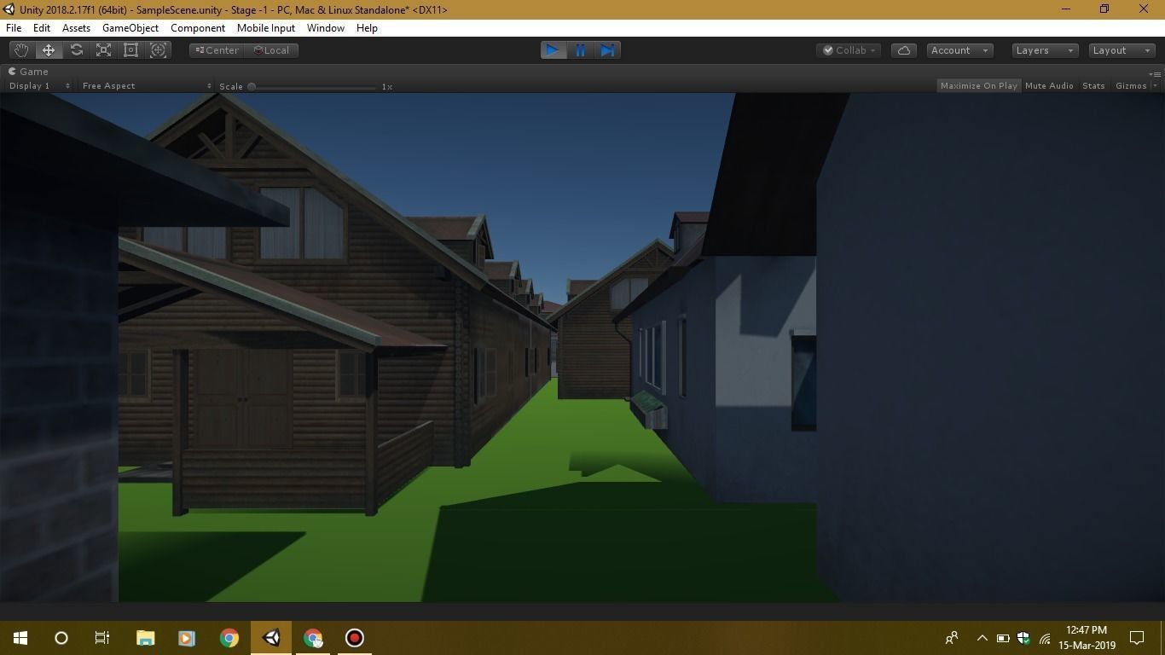
Task: Select the Game tab
Action: 29,72
